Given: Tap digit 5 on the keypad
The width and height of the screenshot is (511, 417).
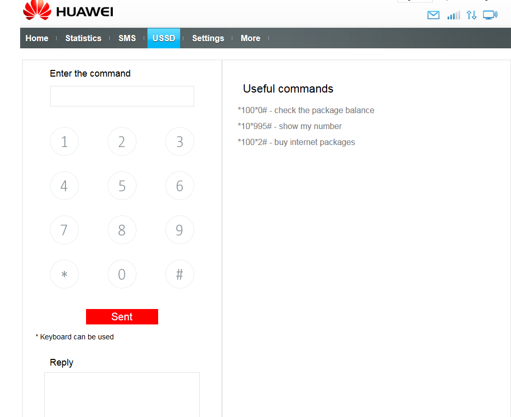Looking at the screenshot, I should [122, 186].
